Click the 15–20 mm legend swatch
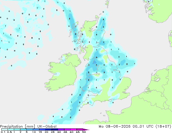This screenshot has height=133, width=172. tap(42, 129)
